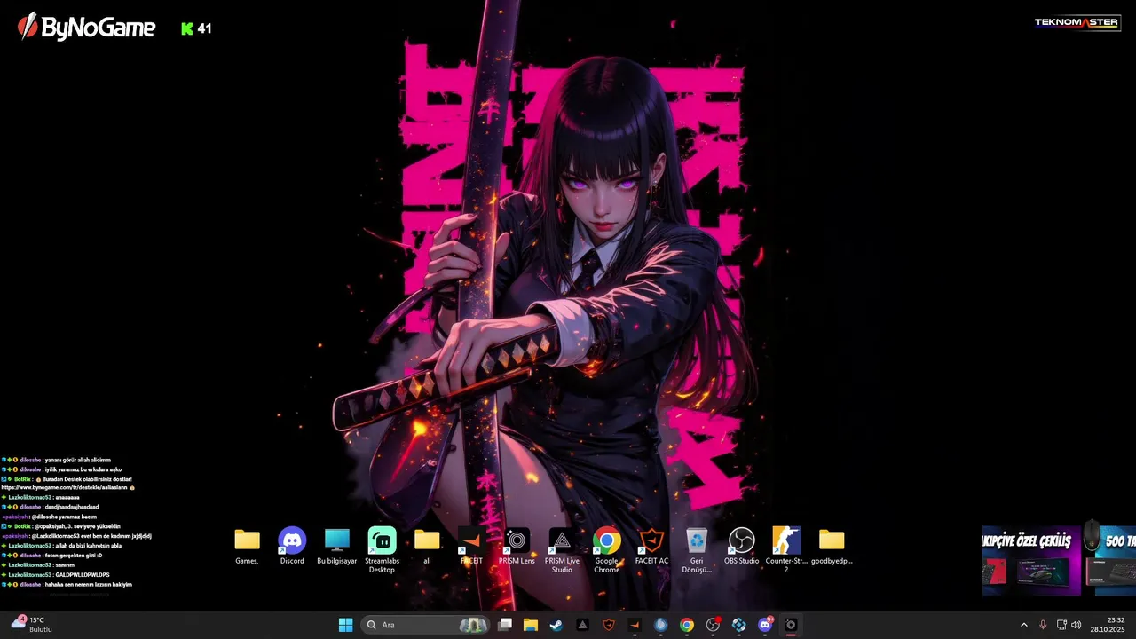Viewport: 1136px width, 639px height.
Task: Open the goodbyedp folder on the desktop
Action: [x=832, y=546]
